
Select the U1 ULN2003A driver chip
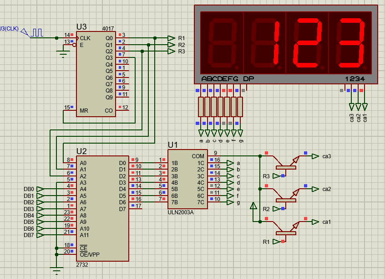[187, 178]
